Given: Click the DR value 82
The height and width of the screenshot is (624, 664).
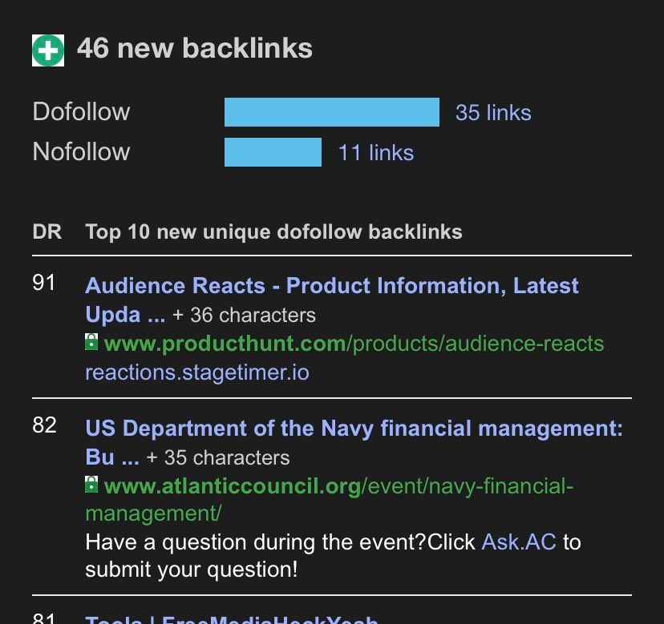Looking at the screenshot, I should click(44, 425).
